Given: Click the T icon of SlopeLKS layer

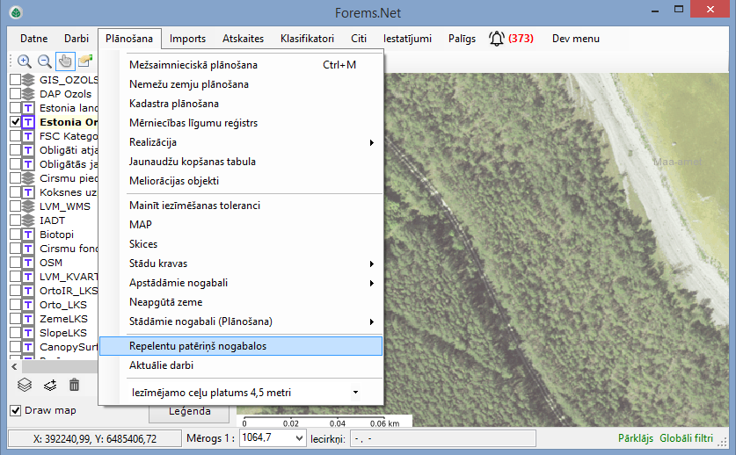Looking at the screenshot, I should (x=28, y=333).
